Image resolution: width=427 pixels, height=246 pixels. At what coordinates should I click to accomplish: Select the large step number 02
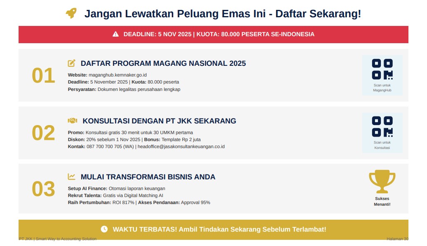point(43,133)
